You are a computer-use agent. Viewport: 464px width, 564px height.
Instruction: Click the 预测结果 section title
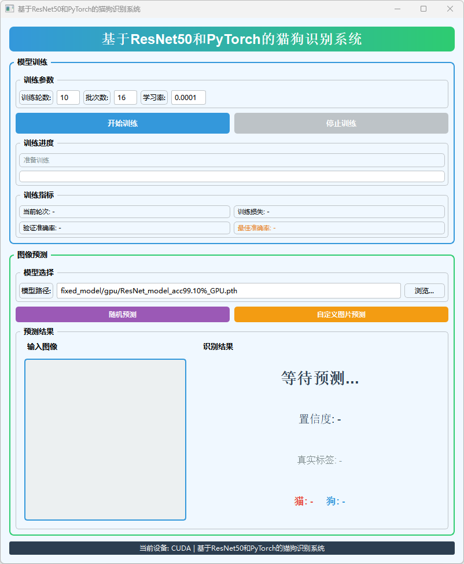(x=39, y=331)
